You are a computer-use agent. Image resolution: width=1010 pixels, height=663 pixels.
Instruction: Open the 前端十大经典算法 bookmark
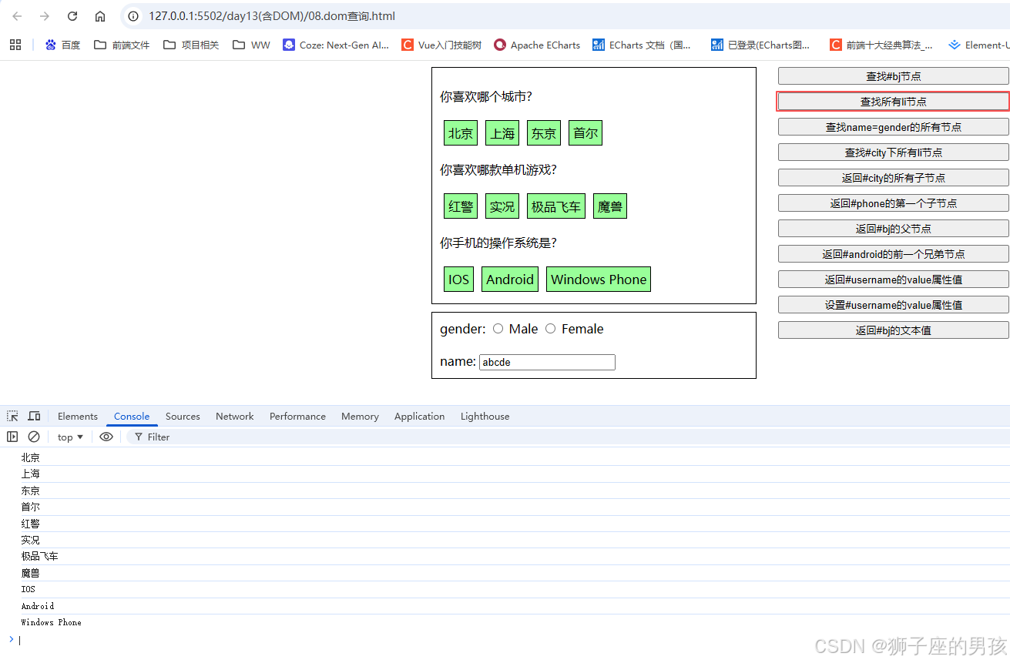[x=881, y=45]
